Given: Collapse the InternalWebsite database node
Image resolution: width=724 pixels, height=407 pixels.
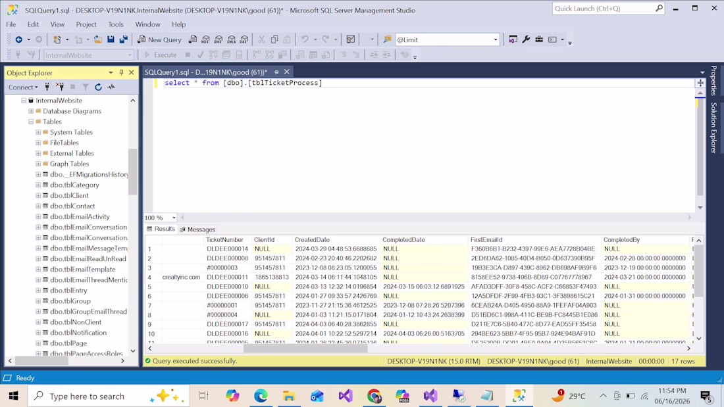Looking at the screenshot, I should (24, 101).
